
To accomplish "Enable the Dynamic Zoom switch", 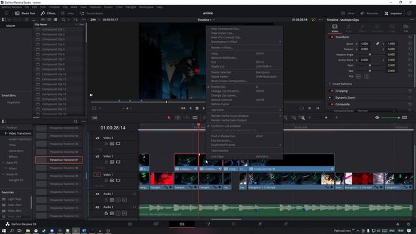I will (x=330, y=97).
